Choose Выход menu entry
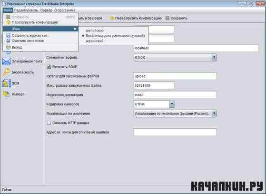266x194 pixels. click(x=40, y=47)
